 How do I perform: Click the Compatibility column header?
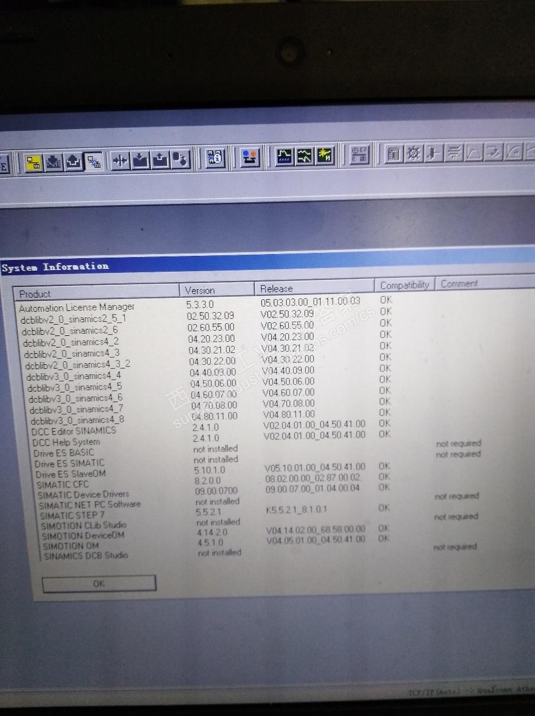(x=405, y=285)
